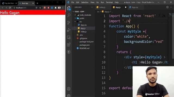
Task: Open the Go menu
Action: coord(97,2)
